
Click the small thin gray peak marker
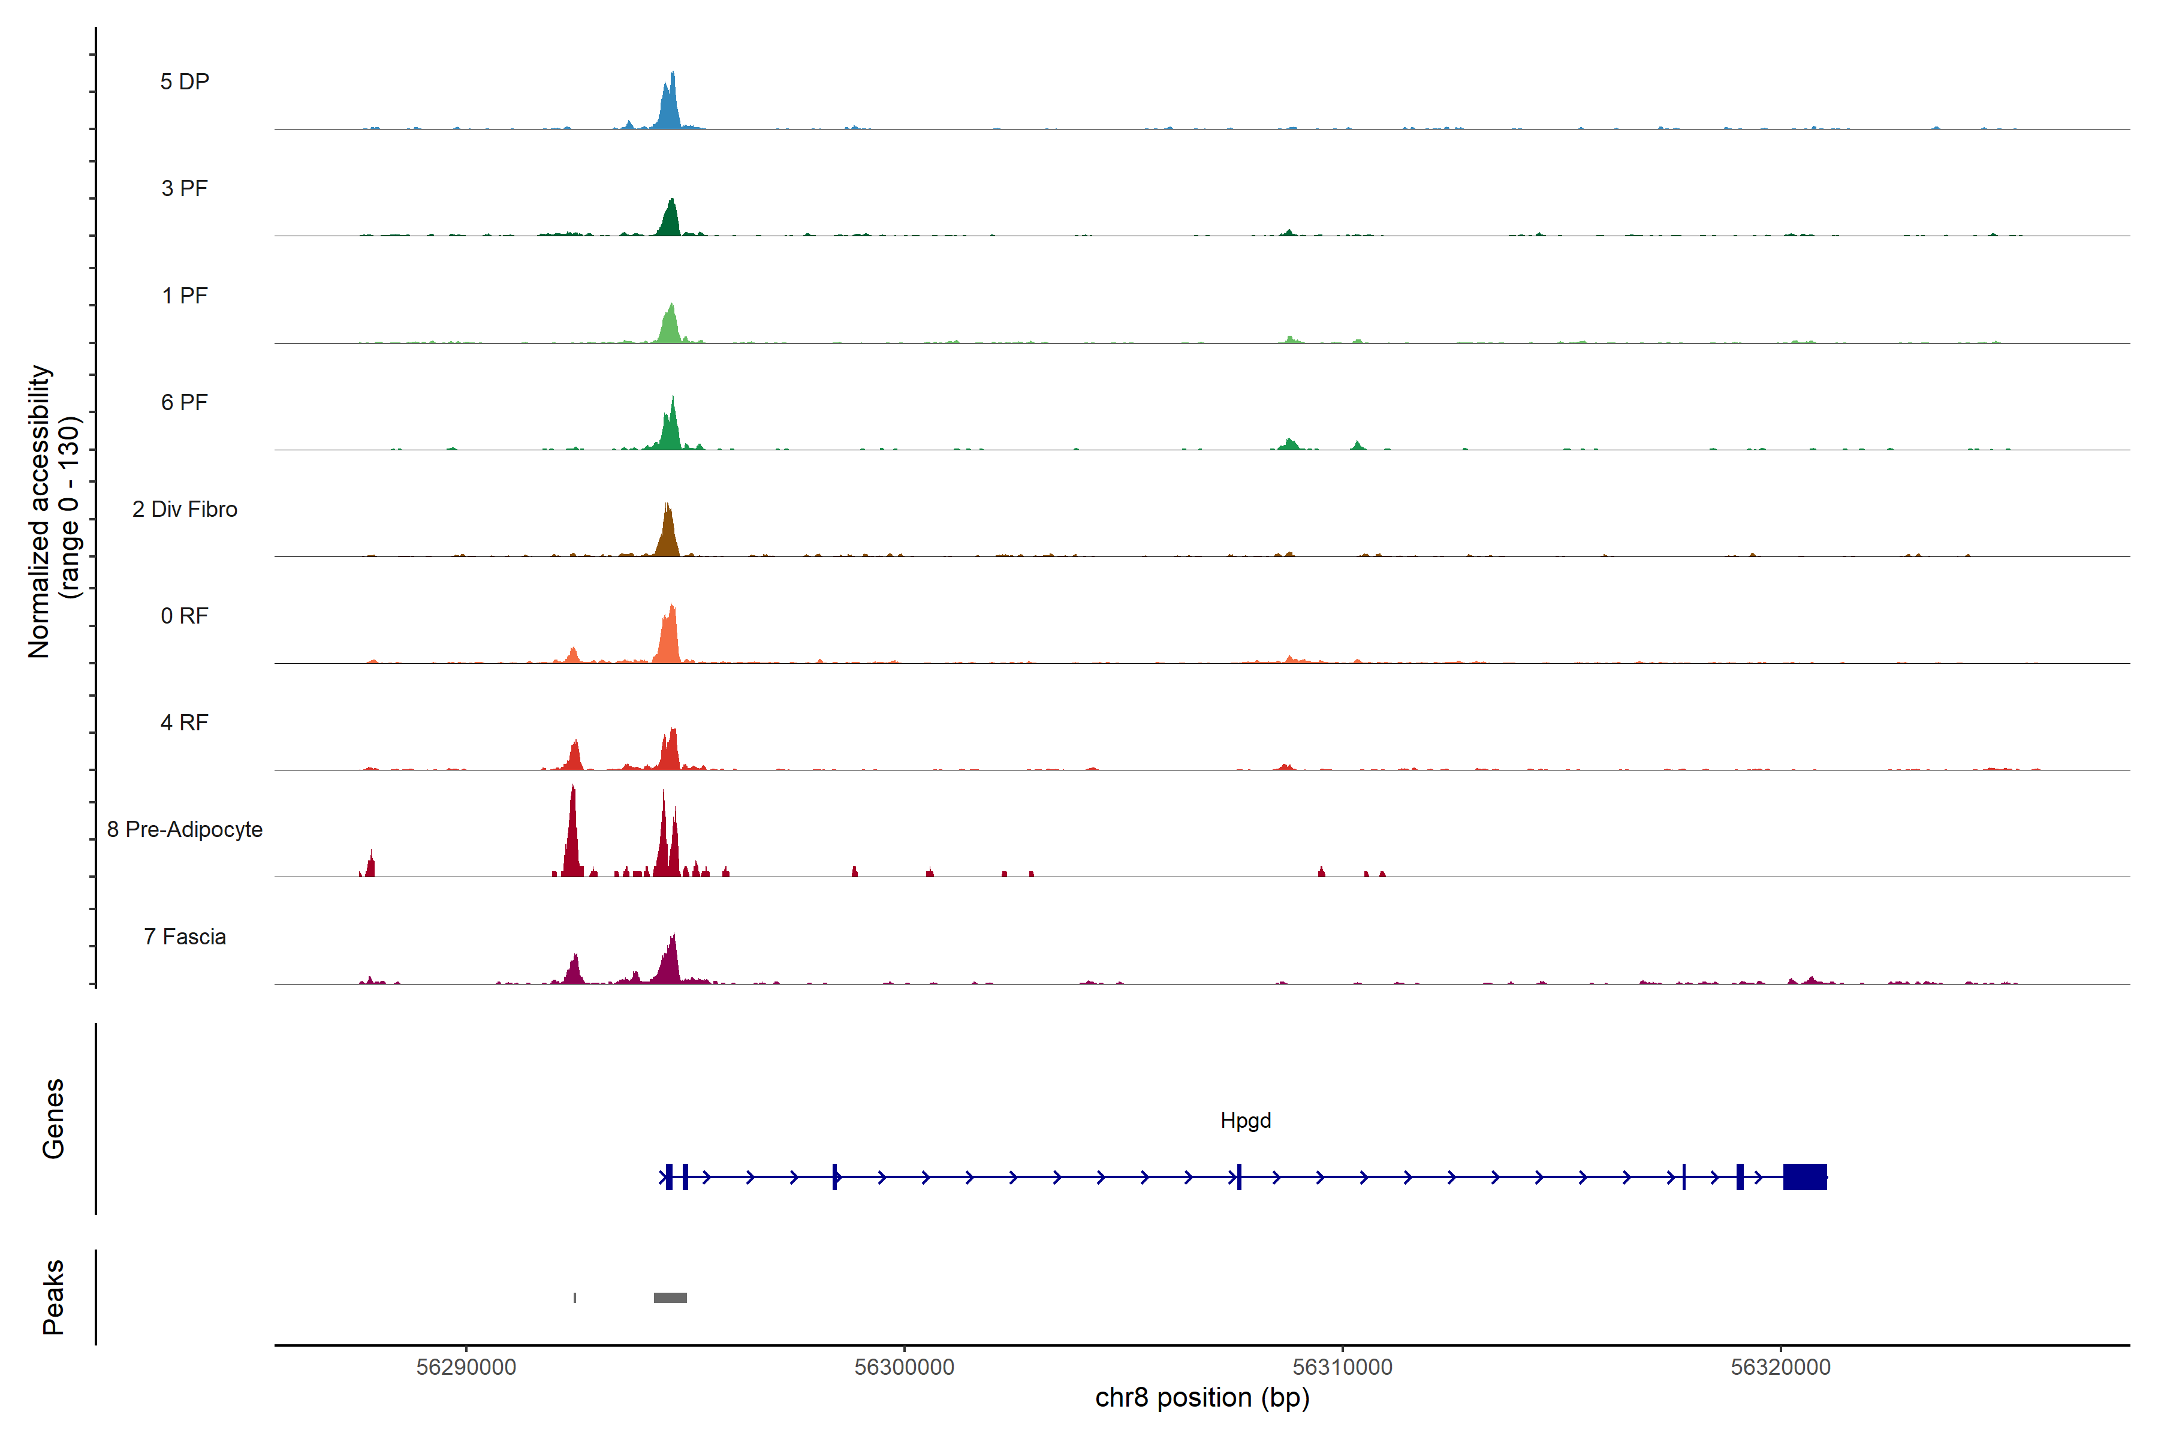(574, 1297)
